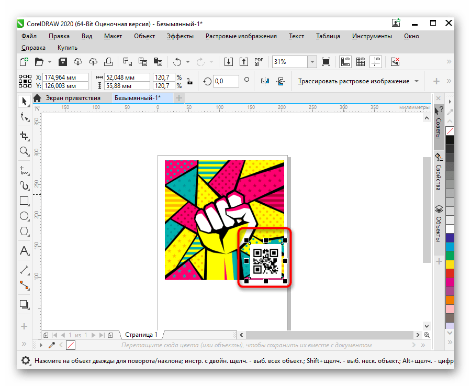Toggle the lock ratio padlock
Viewport: 471px width, 386px height.
point(189,81)
